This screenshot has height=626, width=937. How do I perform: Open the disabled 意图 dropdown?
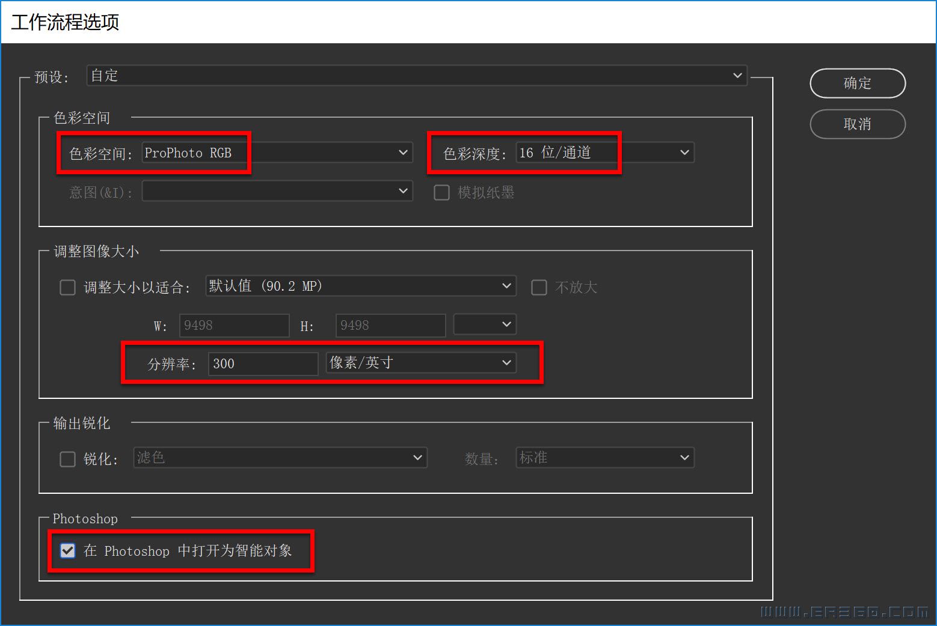[x=277, y=191]
